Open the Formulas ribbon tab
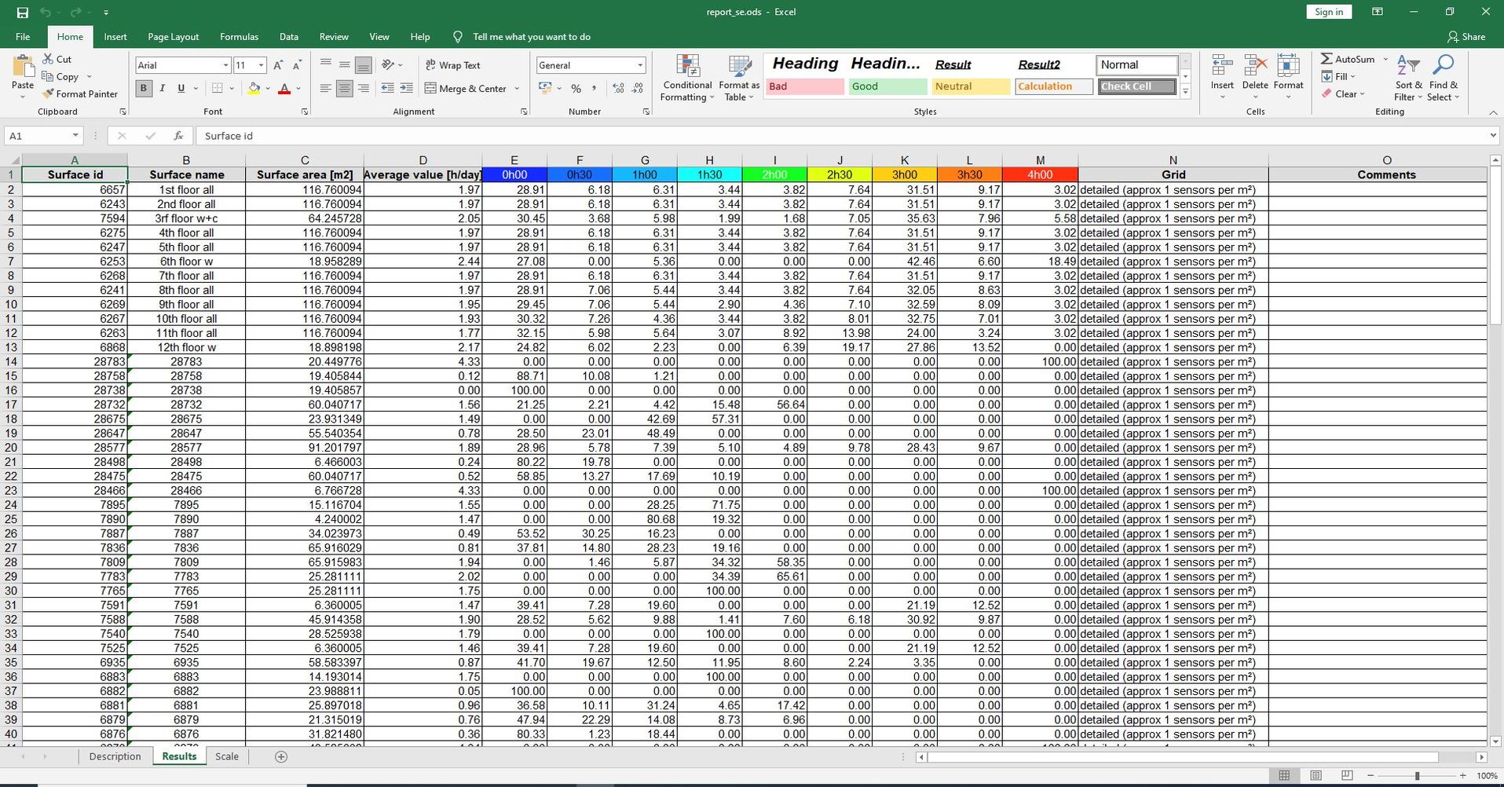This screenshot has width=1504, height=787. pos(239,37)
